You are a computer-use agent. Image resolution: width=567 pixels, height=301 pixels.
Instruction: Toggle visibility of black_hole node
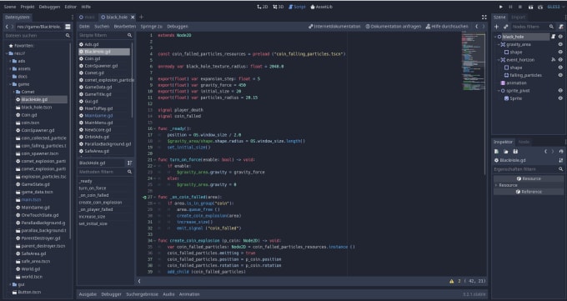(x=560, y=37)
